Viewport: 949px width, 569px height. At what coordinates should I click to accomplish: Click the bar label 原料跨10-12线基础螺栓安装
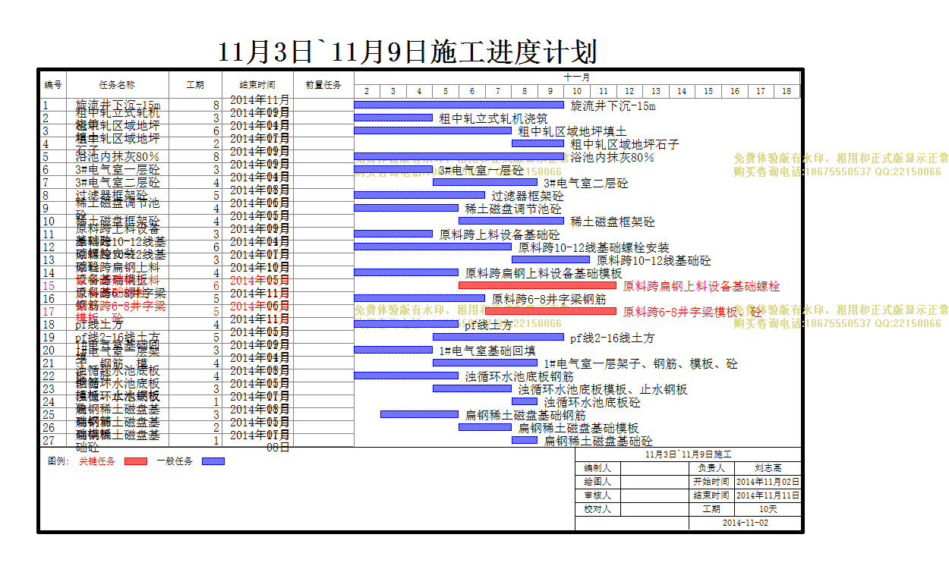click(x=594, y=247)
